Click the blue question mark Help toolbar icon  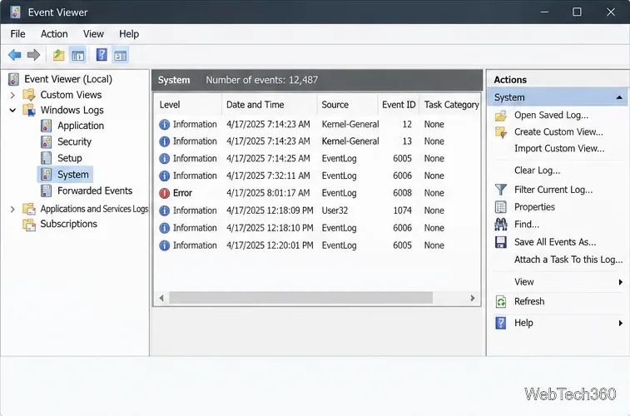click(x=102, y=55)
